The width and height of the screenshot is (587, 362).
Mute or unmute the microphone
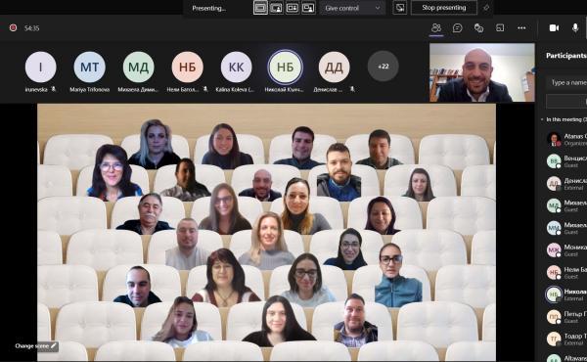coord(575,28)
